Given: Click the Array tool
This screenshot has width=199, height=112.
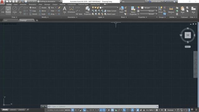Looking at the screenshot, I should coord(51,14).
